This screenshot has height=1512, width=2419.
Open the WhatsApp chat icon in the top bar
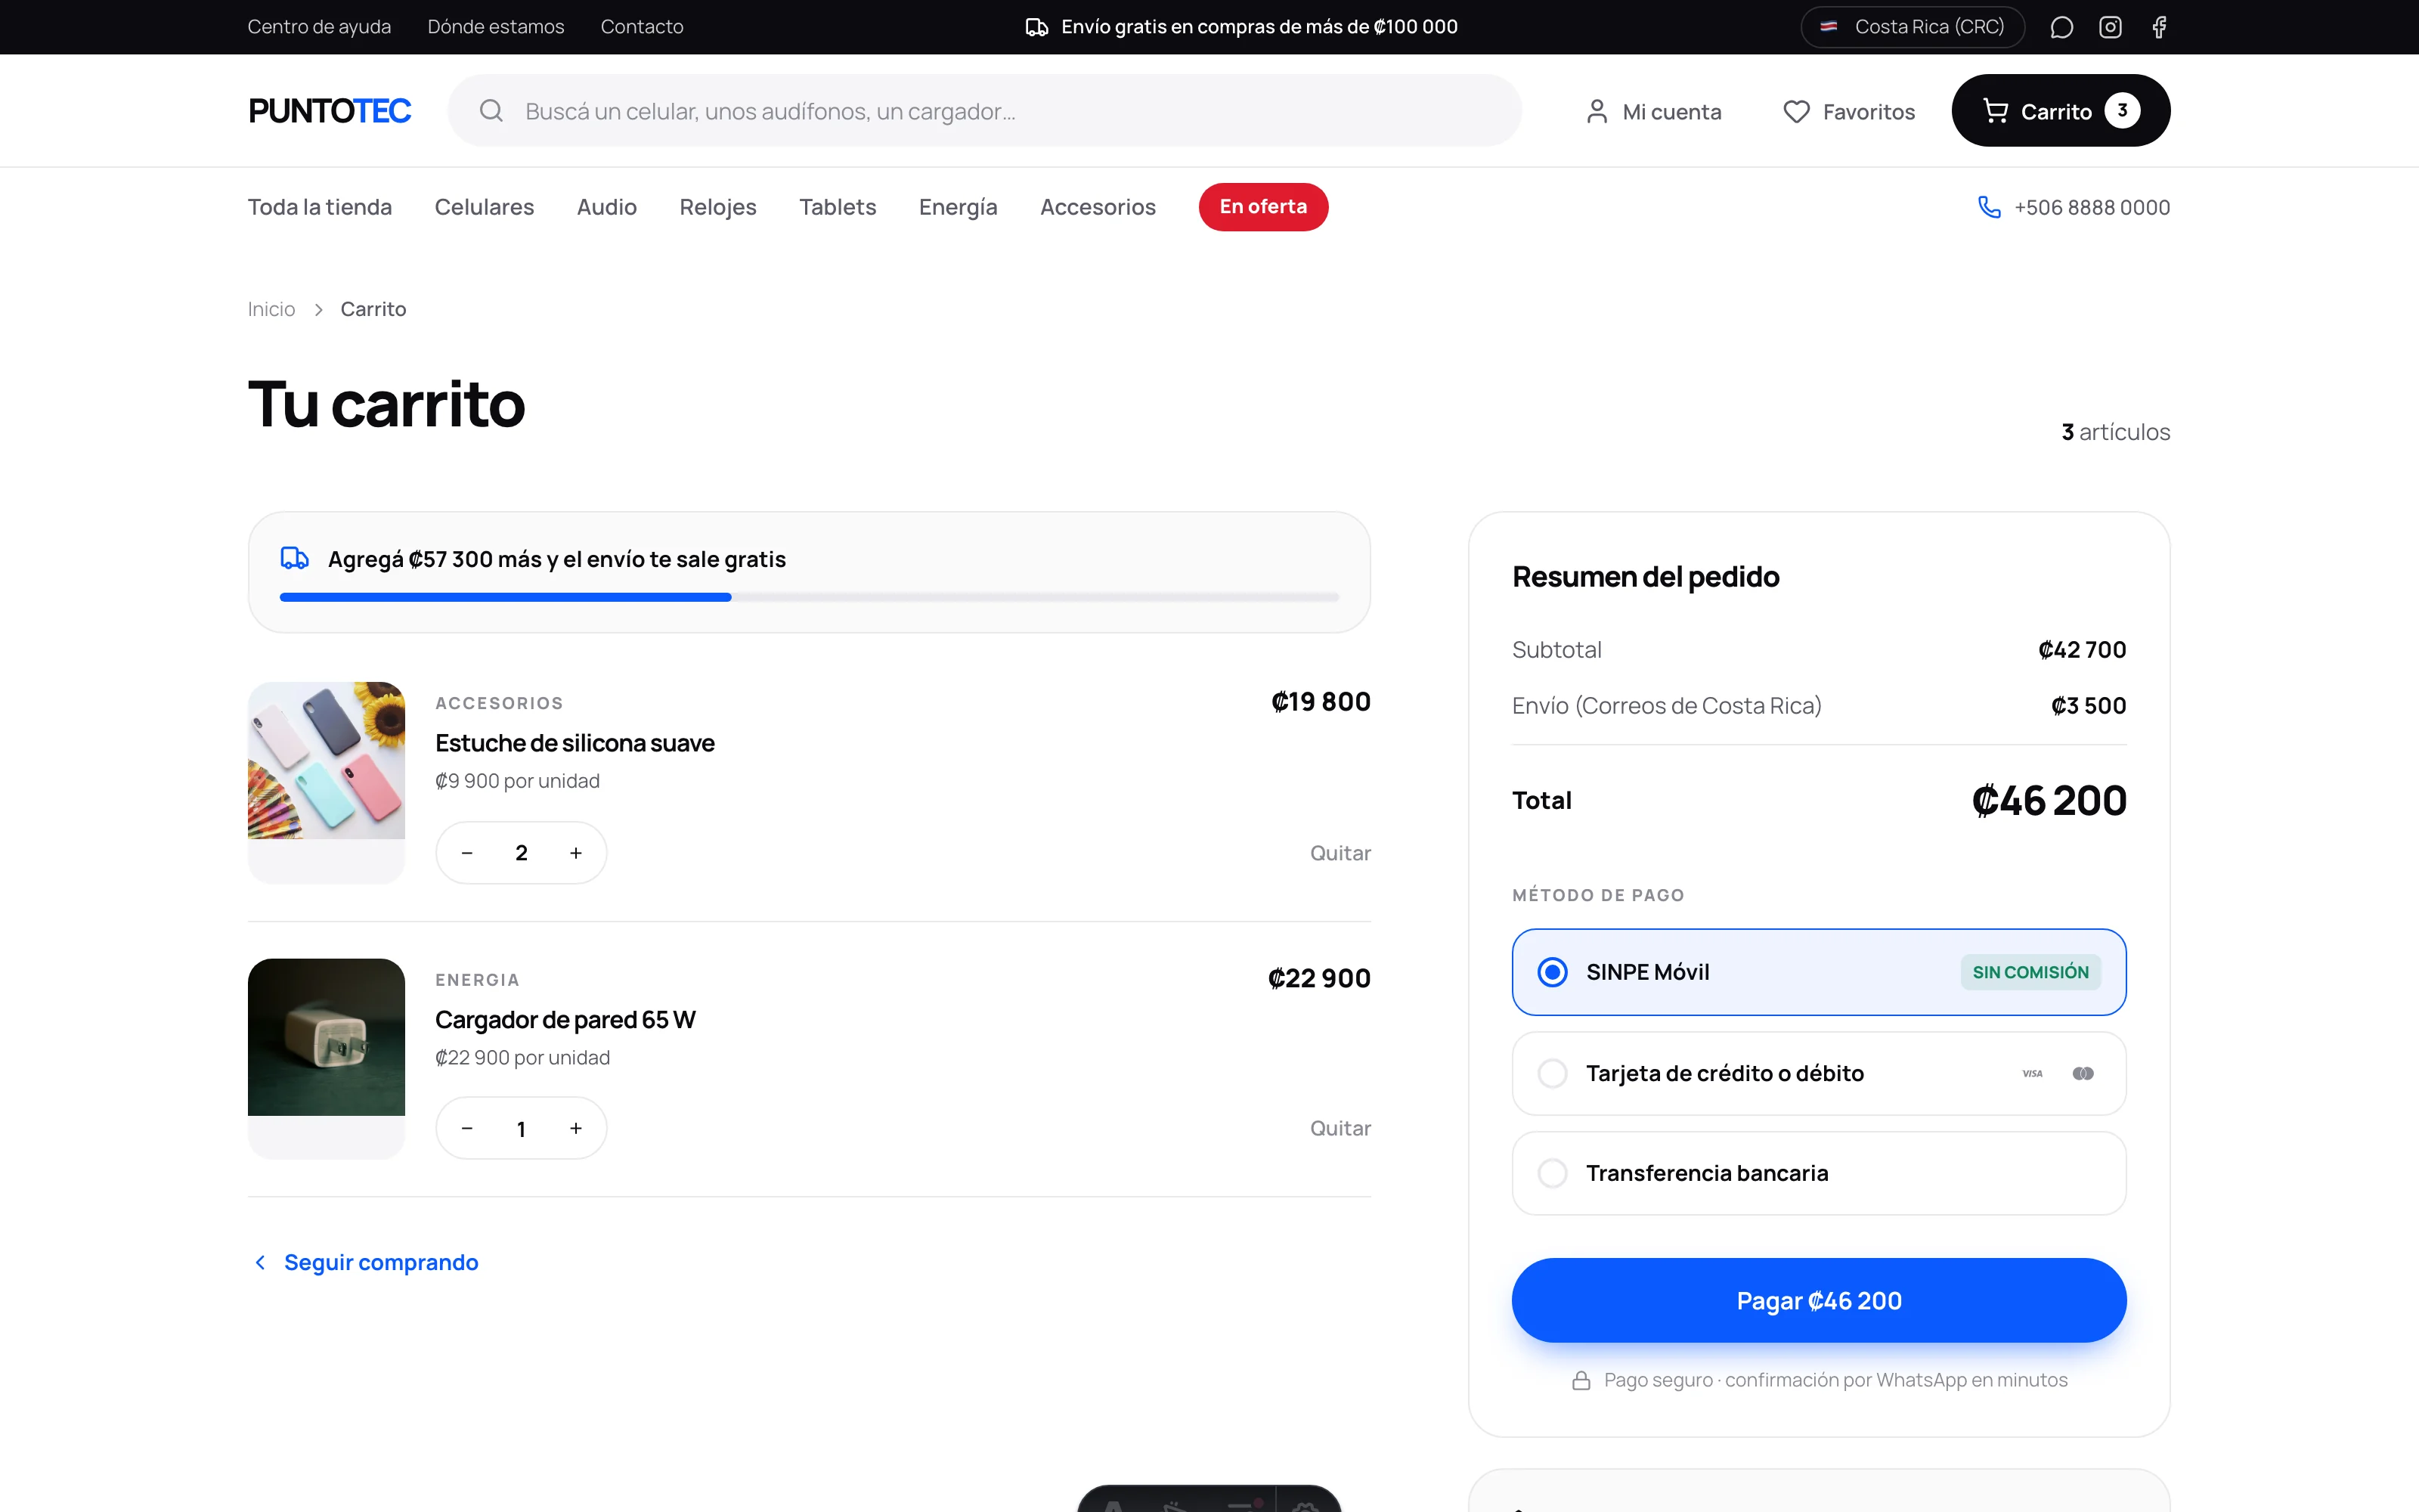[x=2061, y=27]
